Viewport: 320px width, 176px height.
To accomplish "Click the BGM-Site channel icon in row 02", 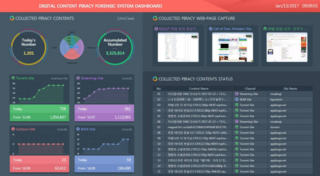I will tap(237, 99).
